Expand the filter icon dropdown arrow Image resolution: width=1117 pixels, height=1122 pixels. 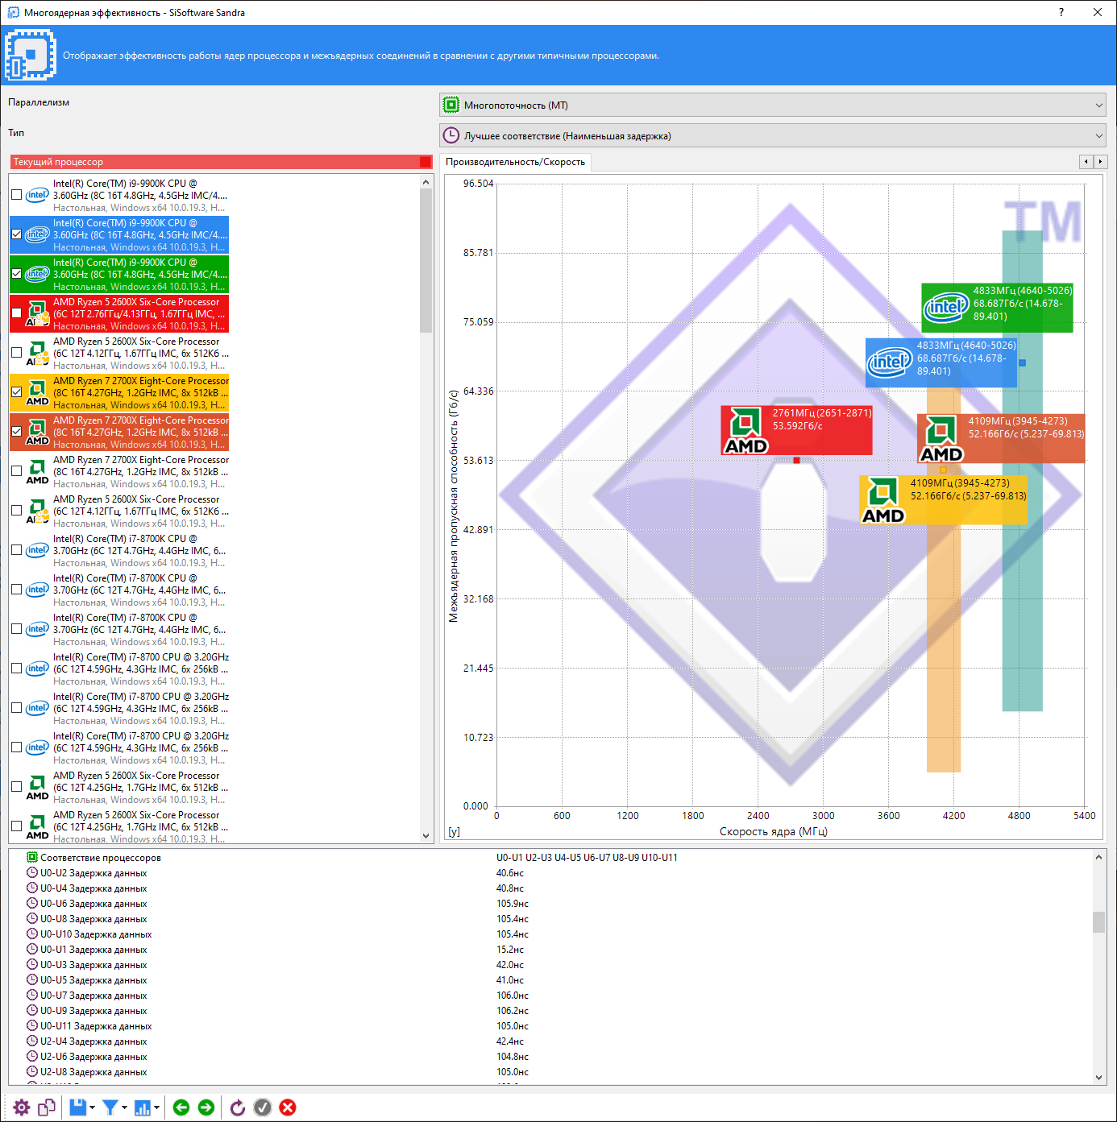click(124, 1108)
